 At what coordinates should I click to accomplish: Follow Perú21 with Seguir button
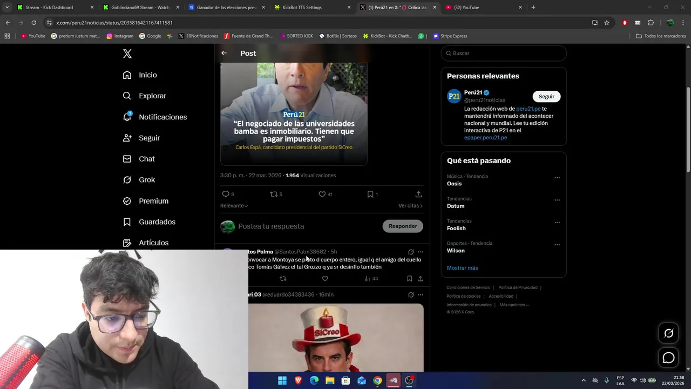pyautogui.click(x=546, y=96)
